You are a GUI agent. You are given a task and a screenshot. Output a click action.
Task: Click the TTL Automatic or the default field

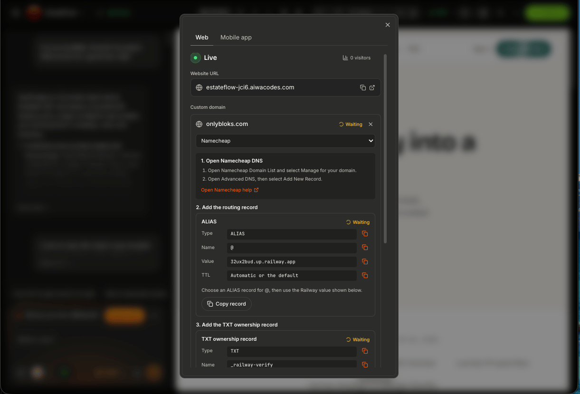point(292,276)
